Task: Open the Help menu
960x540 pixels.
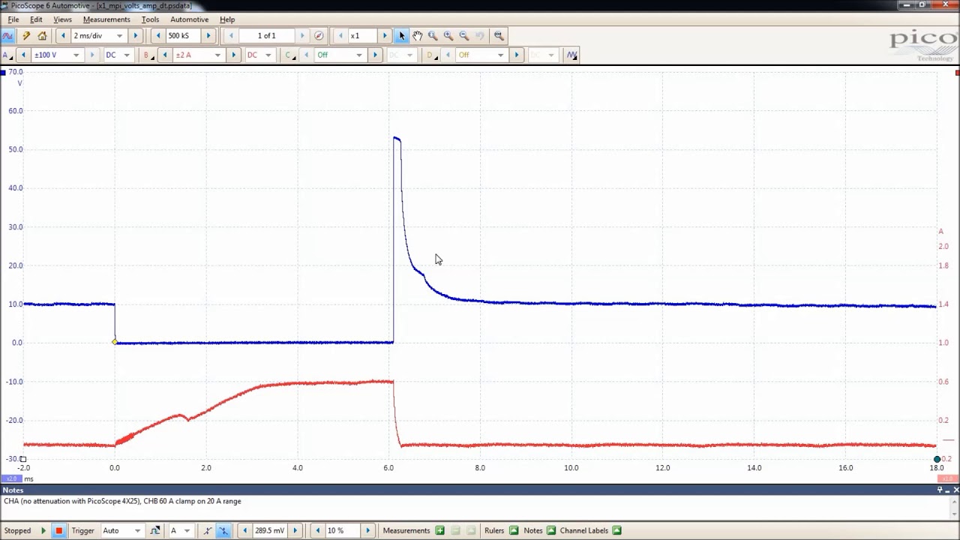Action: [x=227, y=19]
